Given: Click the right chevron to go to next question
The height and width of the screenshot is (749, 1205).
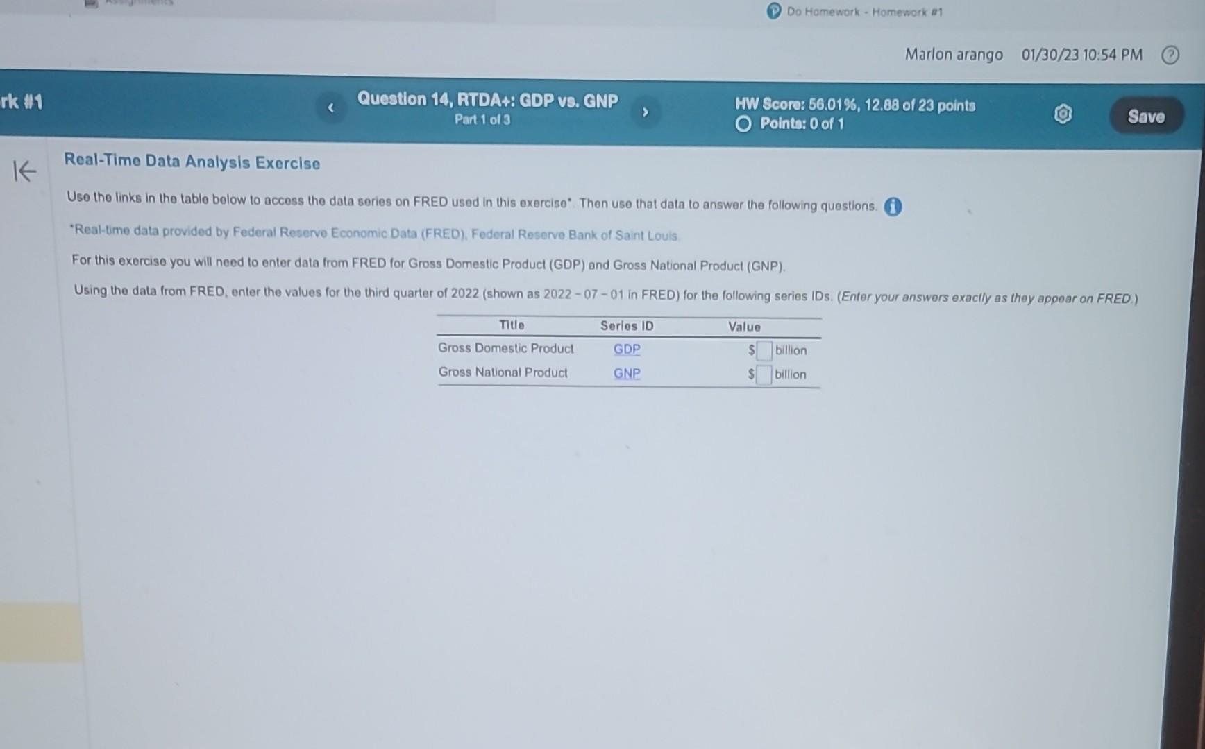Looking at the screenshot, I should tap(646, 113).
